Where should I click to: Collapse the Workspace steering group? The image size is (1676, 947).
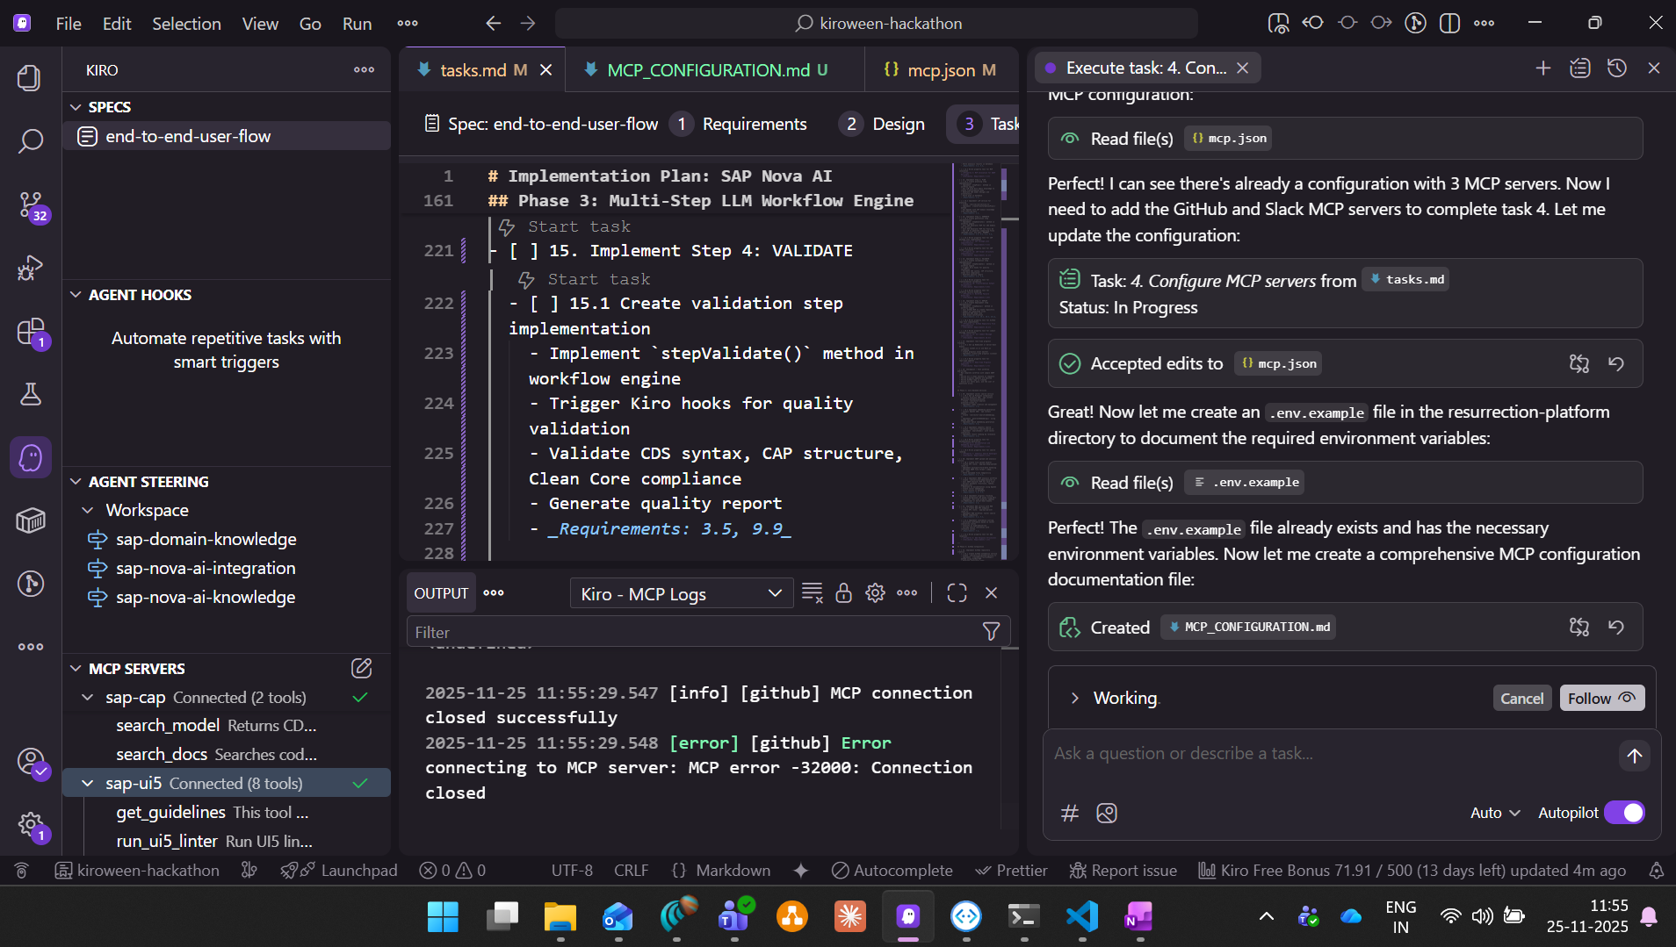[88, 511]
